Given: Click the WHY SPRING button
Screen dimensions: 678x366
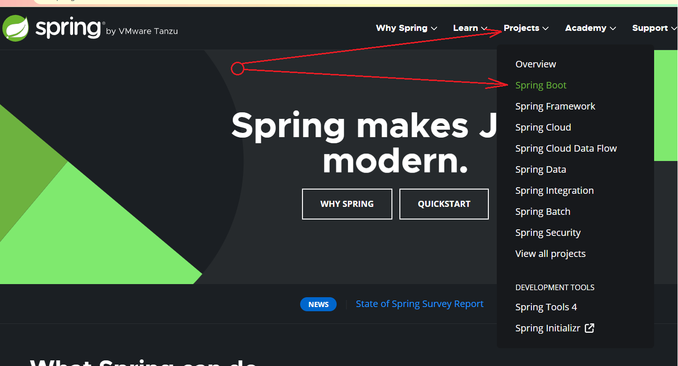Looking at the screenshot, I should tap(347, 204).
